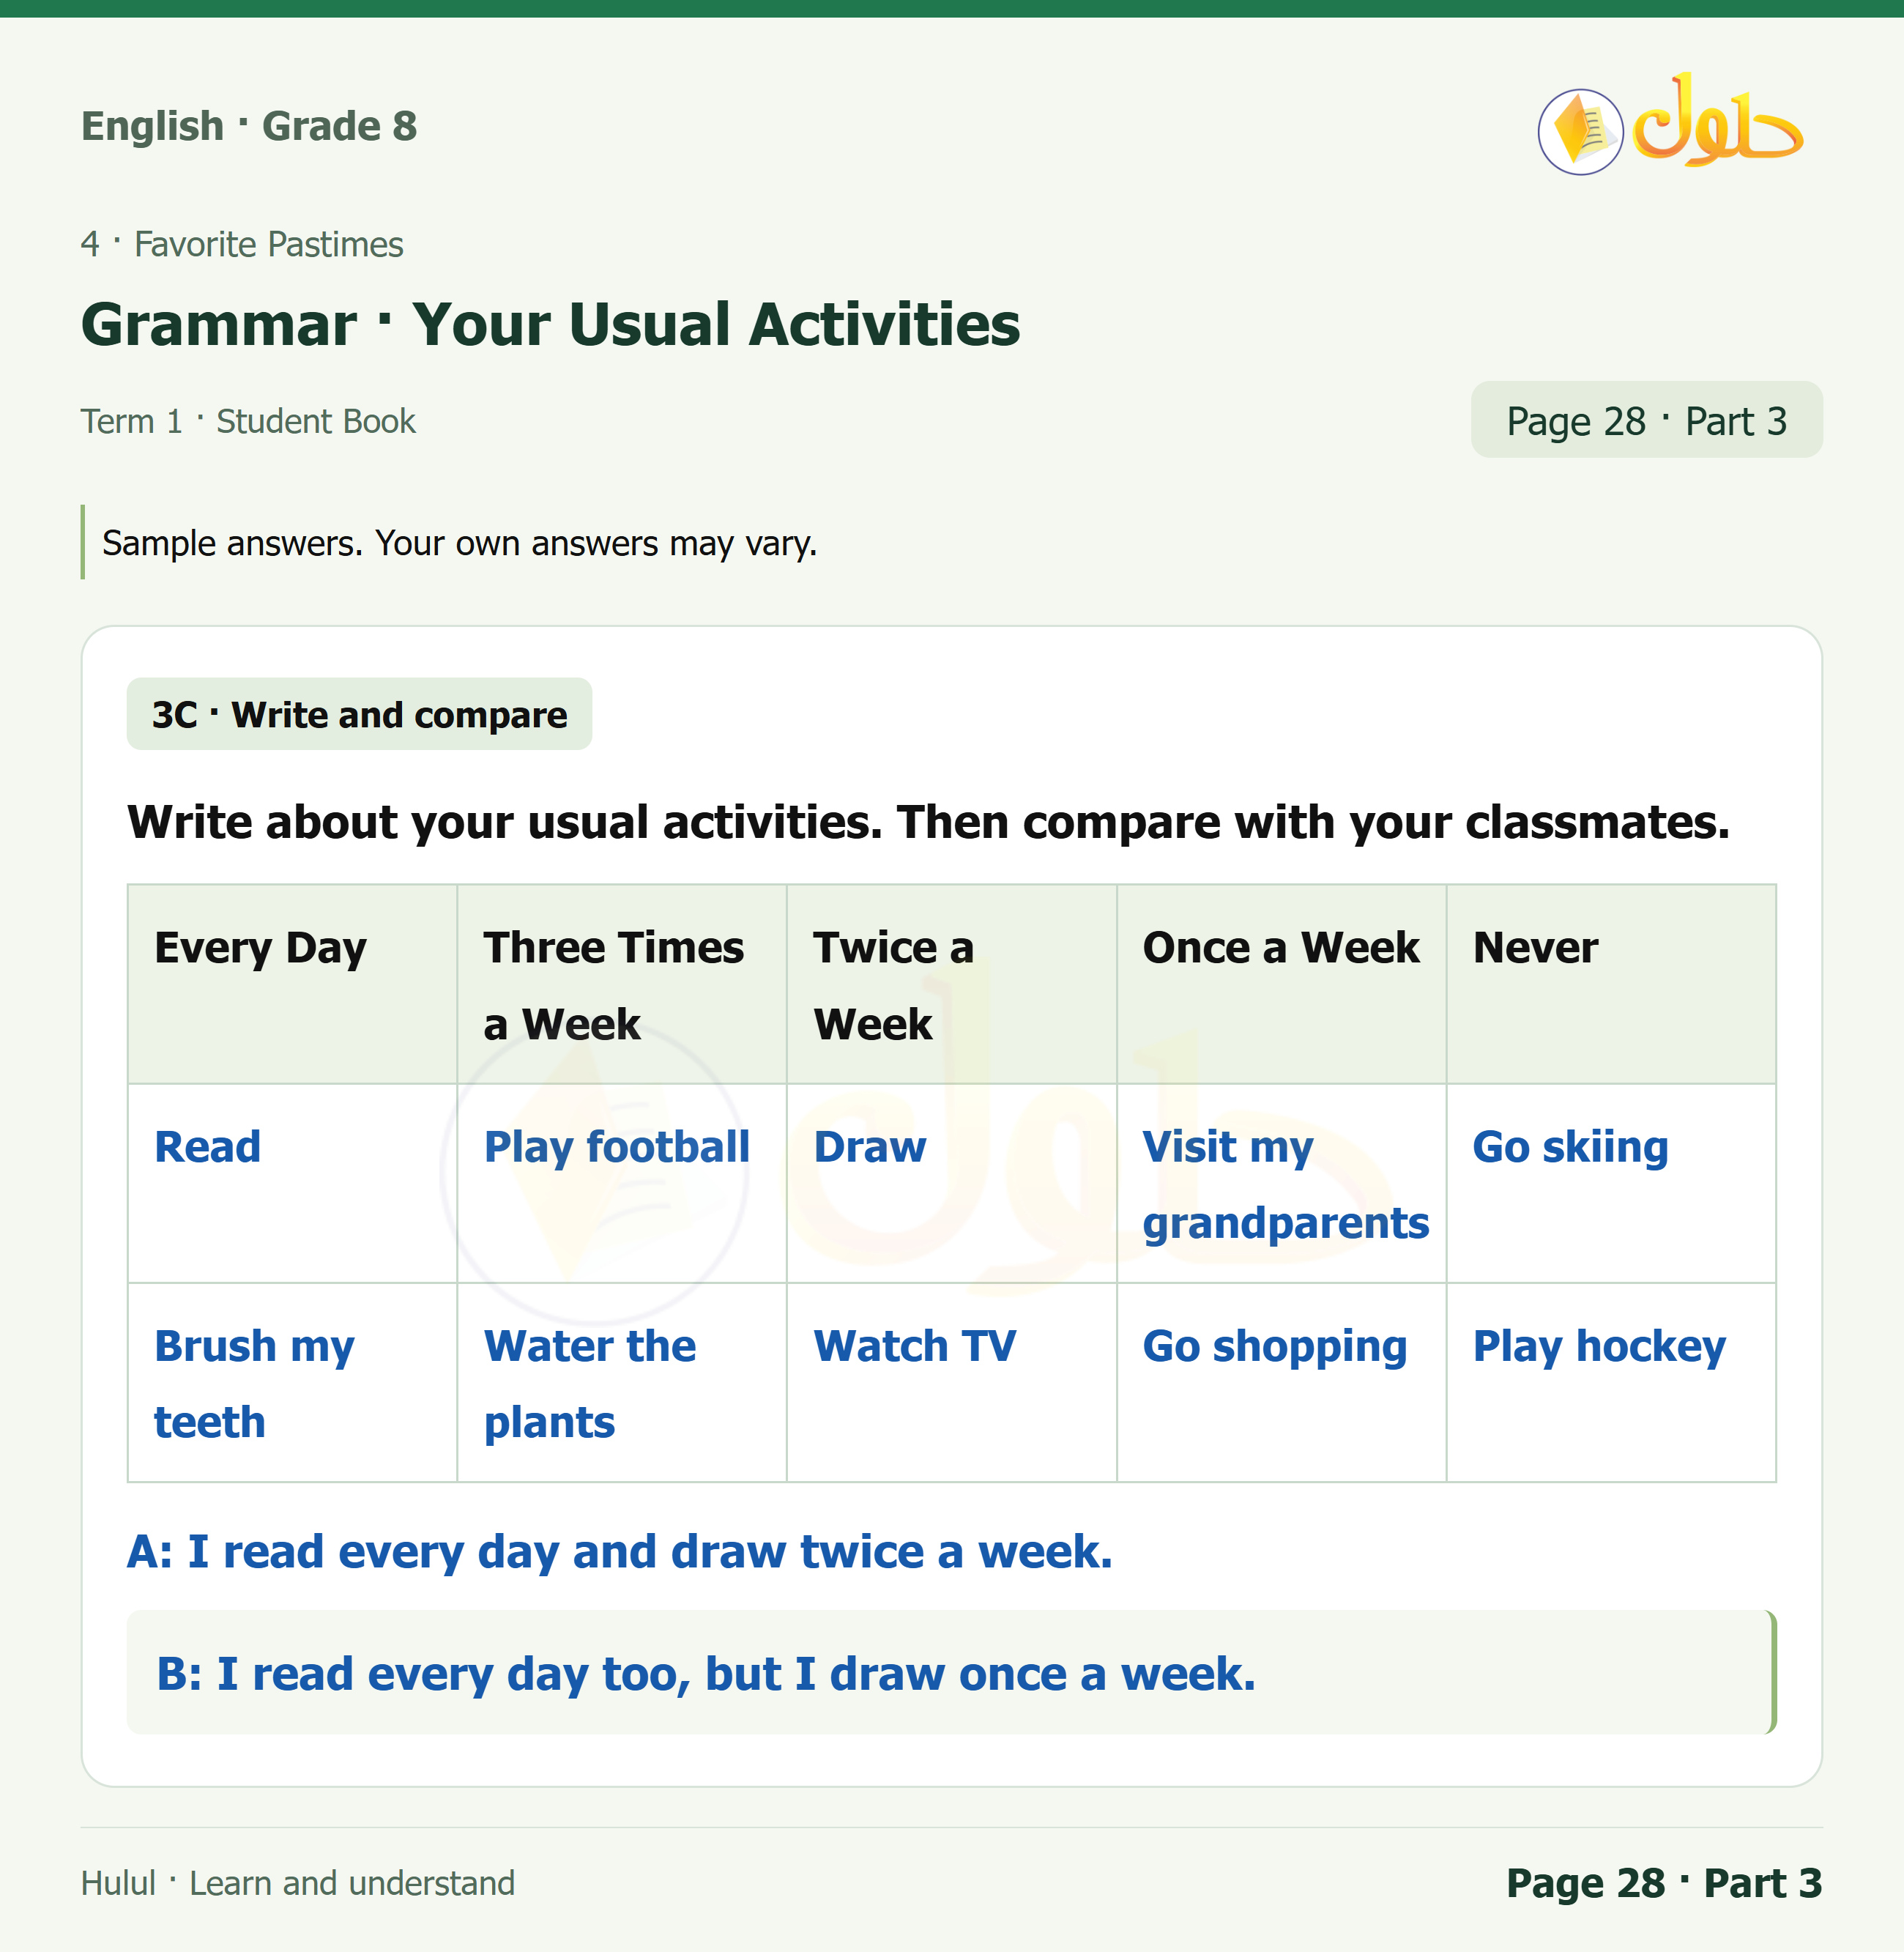
Task: Click the footer 'Page 28 · Part 3' text
Action: pyautogui.click(x=1664, y=1883)
